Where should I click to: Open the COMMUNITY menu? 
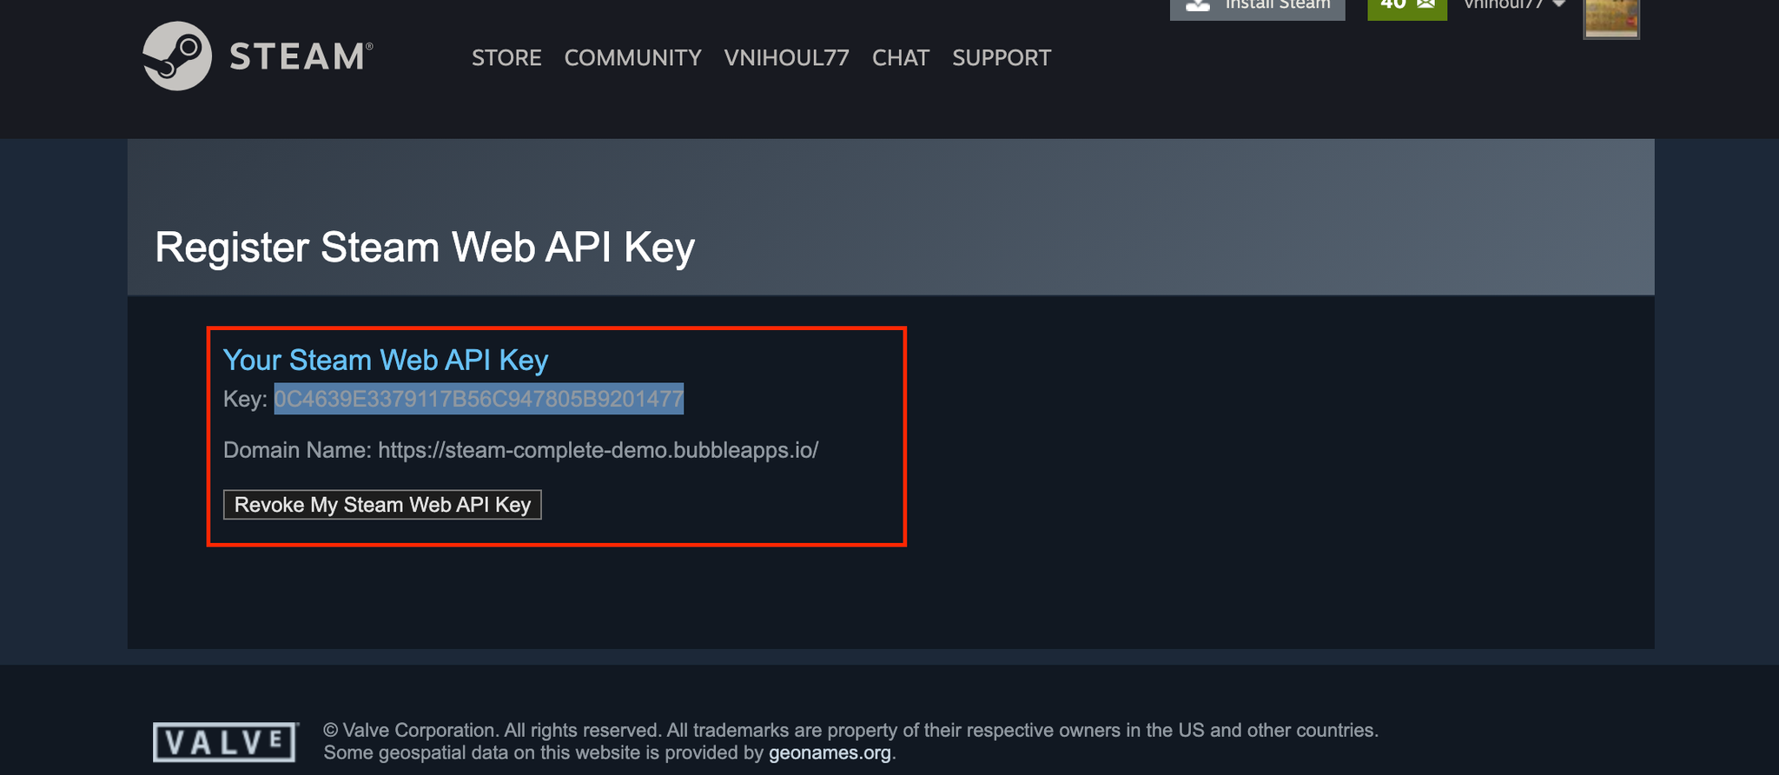coord(632,58)
